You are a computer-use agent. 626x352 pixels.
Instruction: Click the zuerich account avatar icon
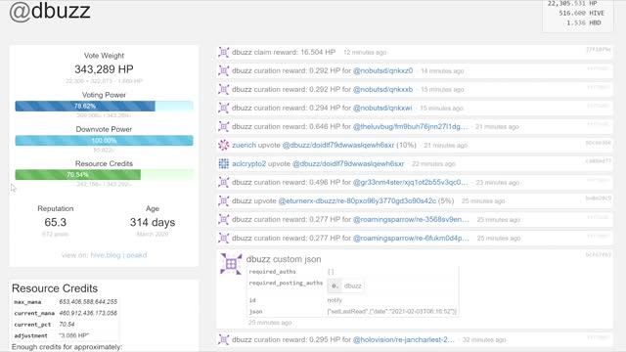click(x=224, y=146)
